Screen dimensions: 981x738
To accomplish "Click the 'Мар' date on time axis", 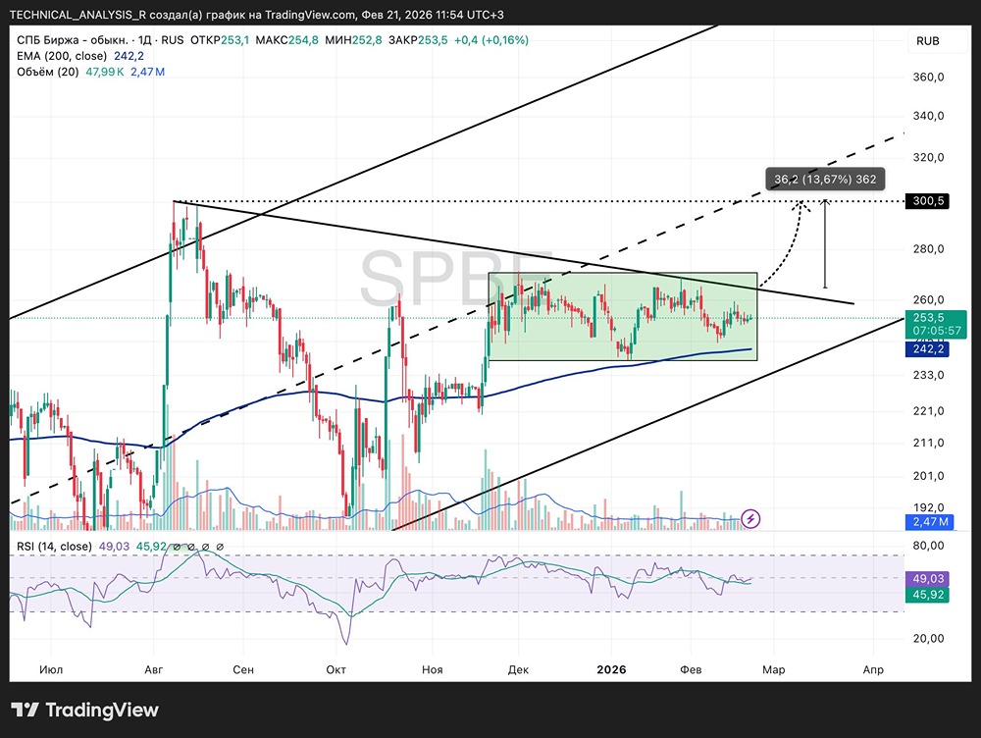I will pos(773,669).
